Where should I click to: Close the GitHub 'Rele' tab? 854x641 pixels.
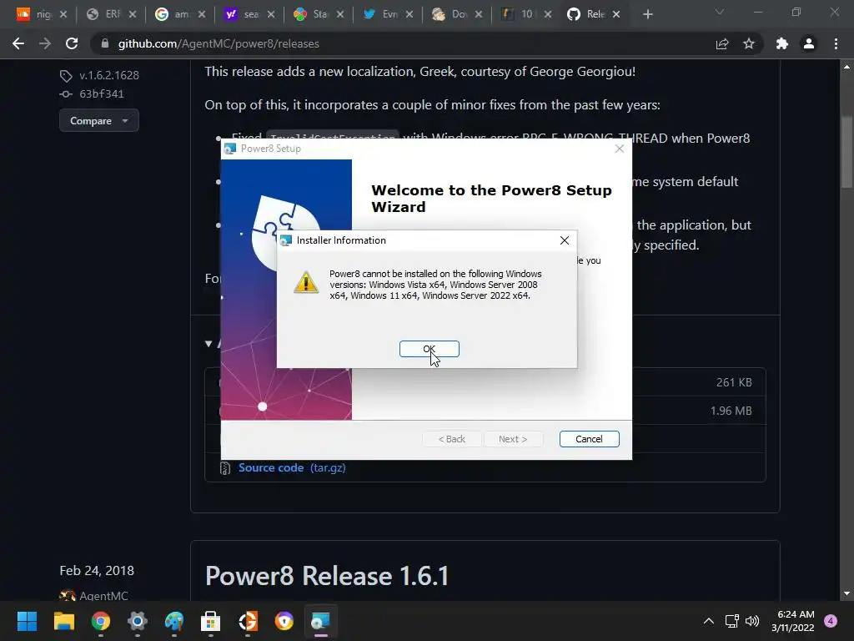616,14
